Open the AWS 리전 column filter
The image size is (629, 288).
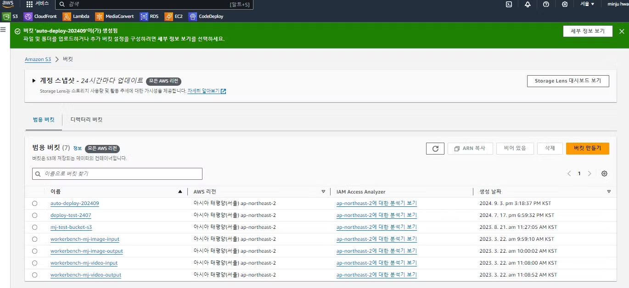324,191
